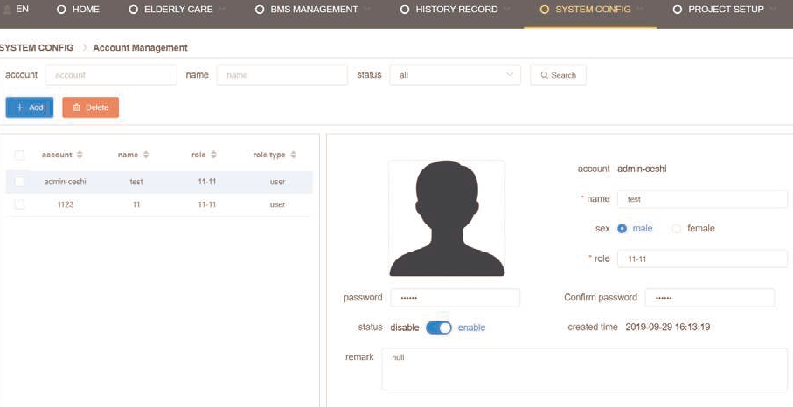Select the male radio button
The height and width of the screenshot is (407, 793).
(622, 229)
